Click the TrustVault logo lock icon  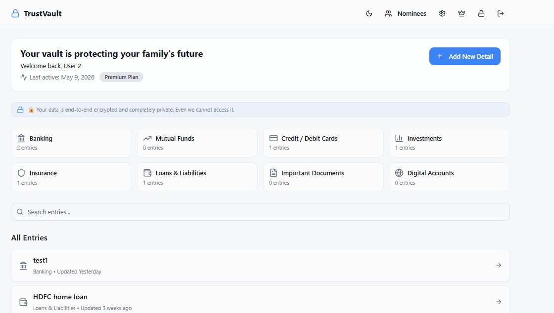(x=15, y=13)
